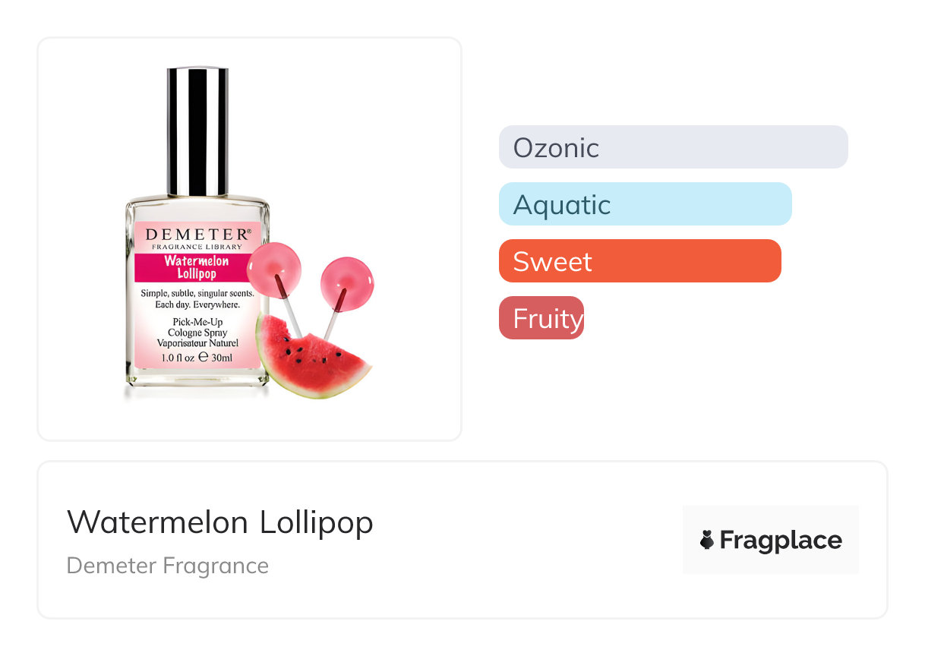Screen dimensions: 925x656
Task: Select the Fruity accord bar
Action: (541, 318)
